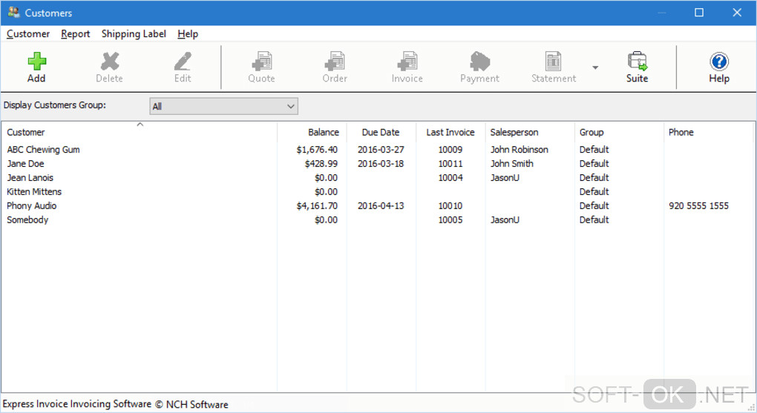The image size is (757, 413).
Task: Click last invoice number 10011
Action: pyautogui.click(x=450, y=164)
